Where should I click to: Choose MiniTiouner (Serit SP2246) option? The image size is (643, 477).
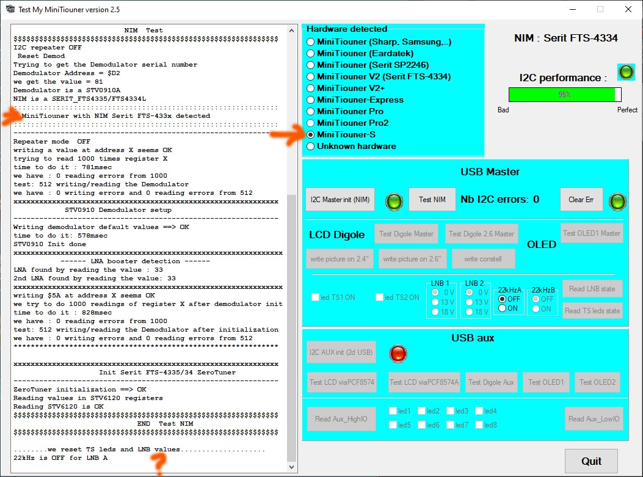click(310, 65)
